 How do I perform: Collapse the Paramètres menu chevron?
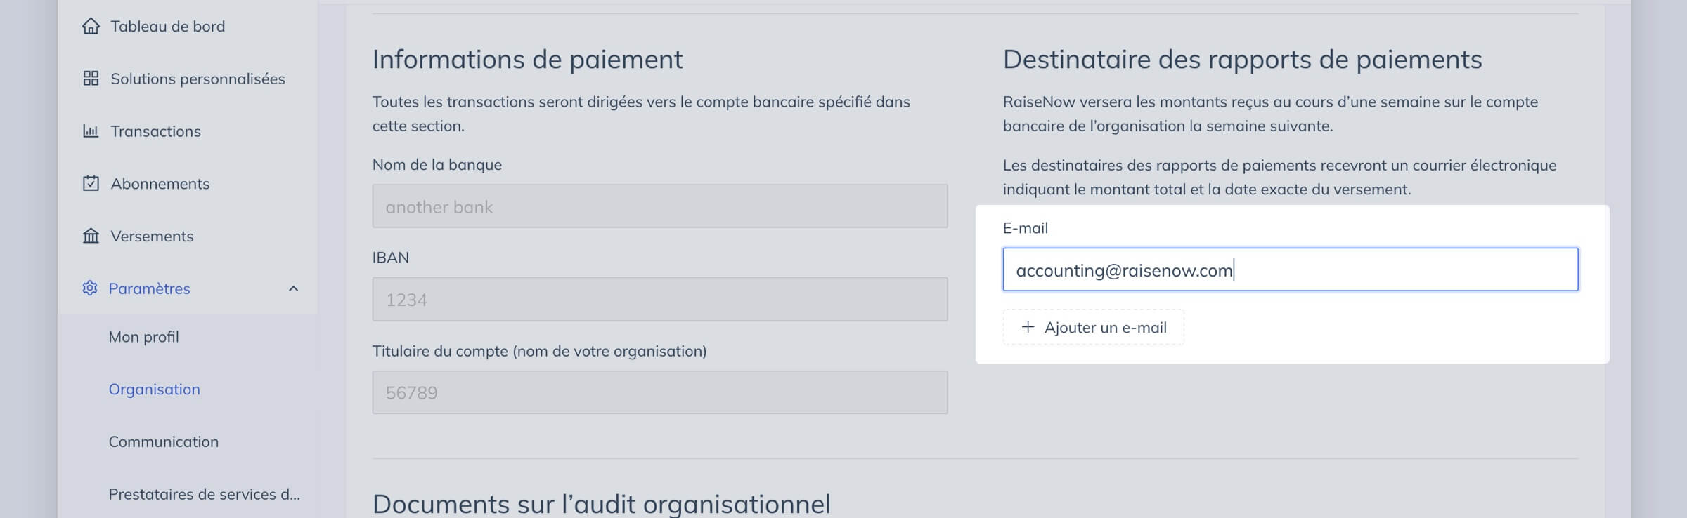pos(294,288)
